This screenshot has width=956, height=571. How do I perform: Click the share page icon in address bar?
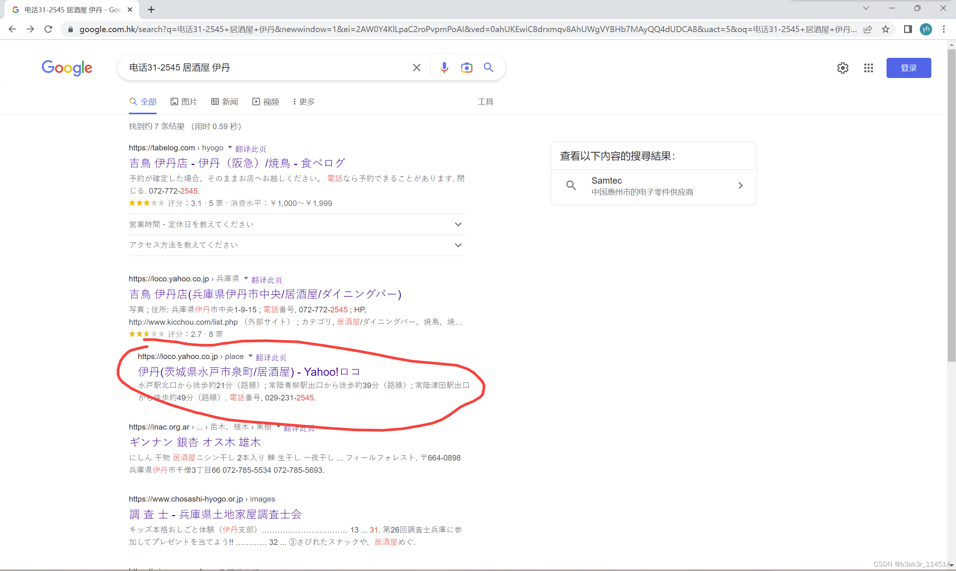[x=867, y=29]
